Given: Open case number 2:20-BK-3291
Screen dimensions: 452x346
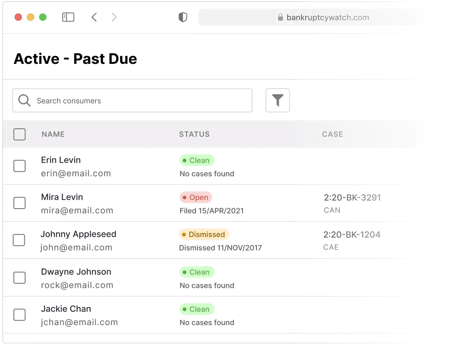Looking at the screenshot, I should (x=352, y=197).
